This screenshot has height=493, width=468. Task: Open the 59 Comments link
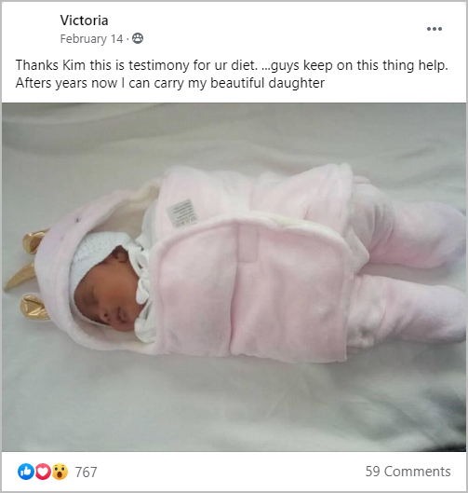pos(408,472)
